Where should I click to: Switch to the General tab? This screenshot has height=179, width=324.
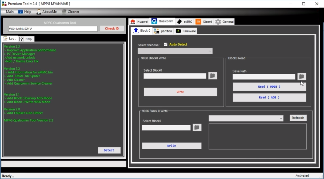(224, 22)
